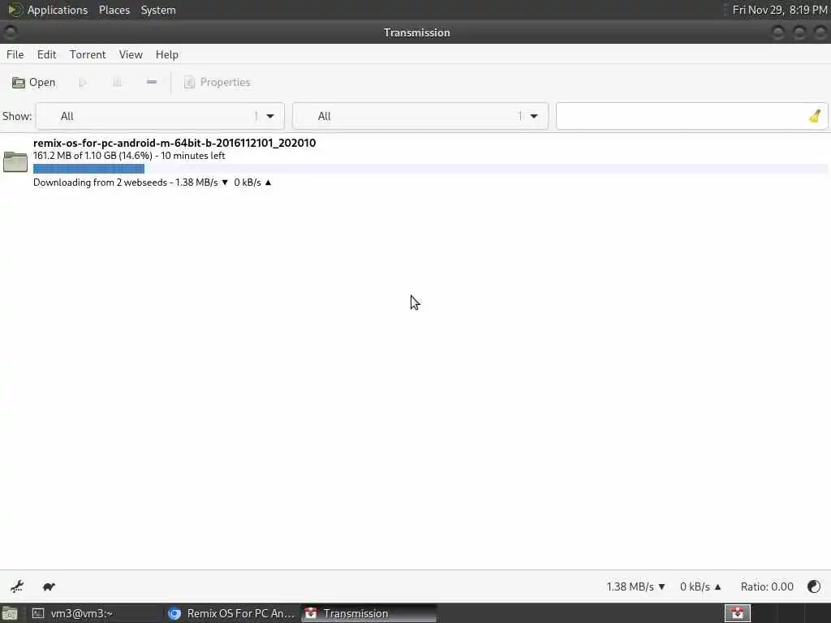Toggle turtle alternative speed limits

(49, 586)
